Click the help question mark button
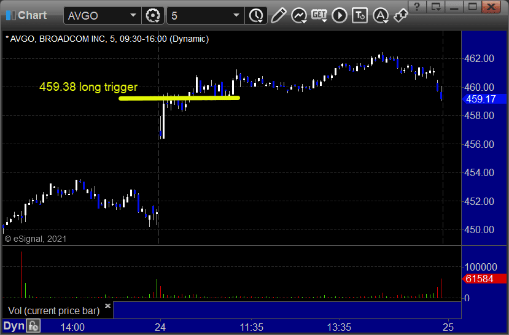Screen dimensions: 509x335 click(x=417, y=7)
